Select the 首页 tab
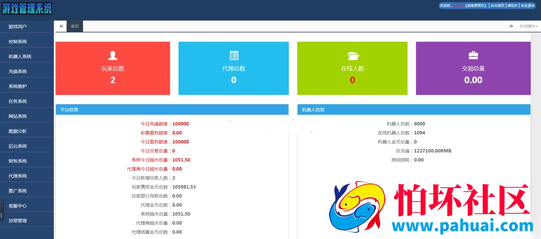Screen dimensions: 541x239 pyautogui.click(x=75, y=26)
